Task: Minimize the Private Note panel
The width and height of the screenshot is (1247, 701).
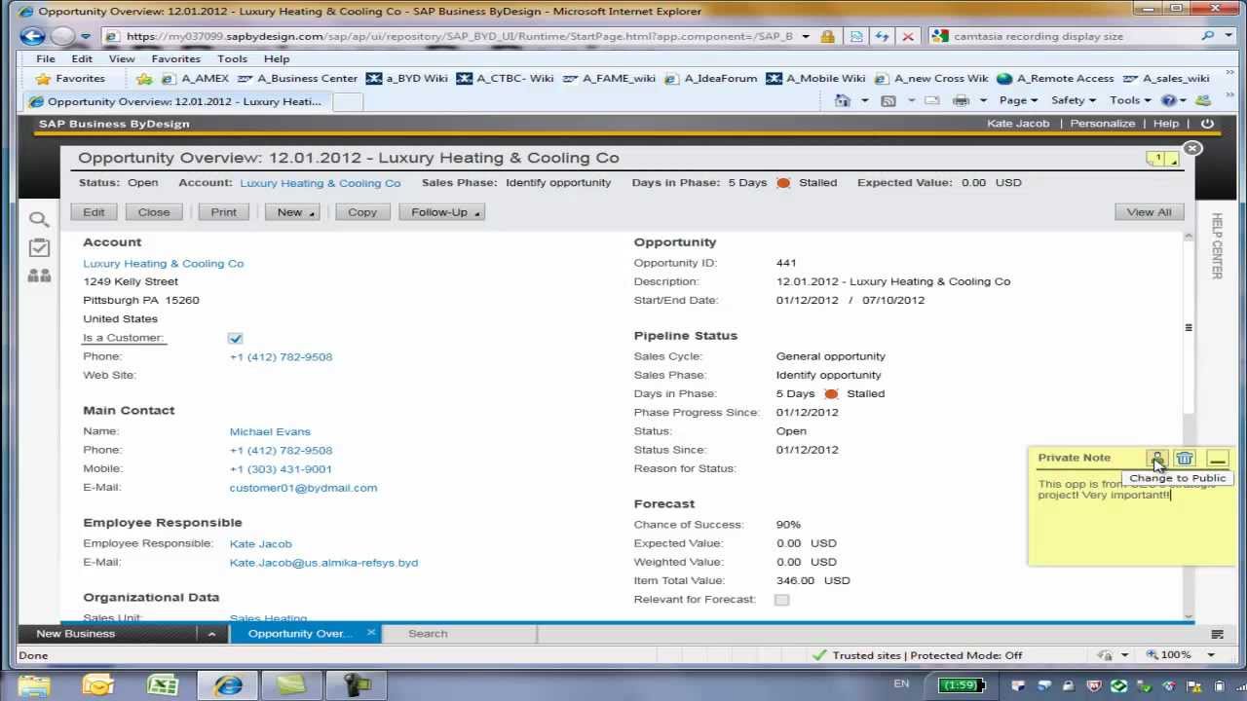Action: [x=1218, y=459]
